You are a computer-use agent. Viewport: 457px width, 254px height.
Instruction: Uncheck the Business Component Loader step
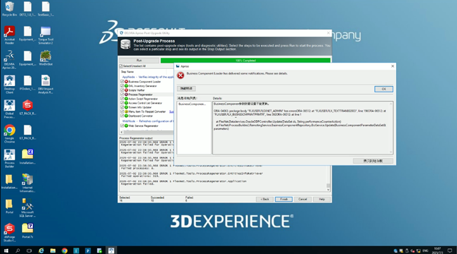pyautogui.click(x=122, y=82)
